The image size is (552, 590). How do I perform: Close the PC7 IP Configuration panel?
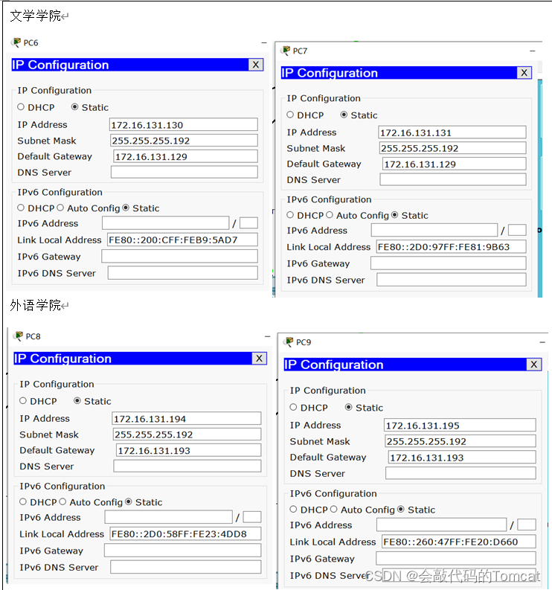coord(524,73)
